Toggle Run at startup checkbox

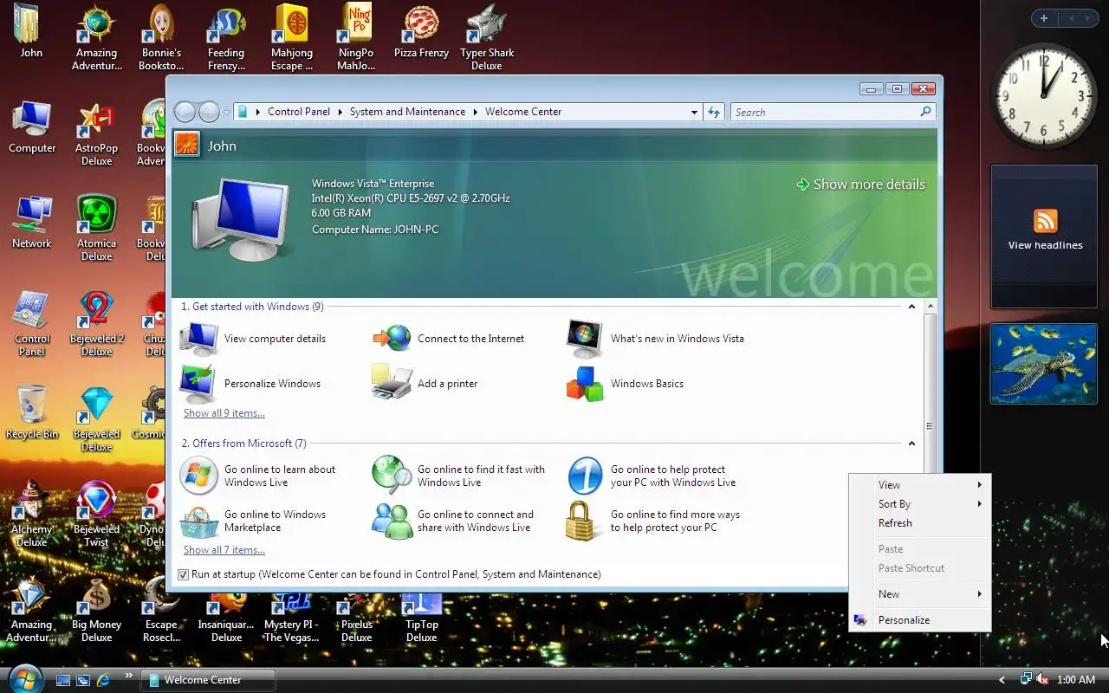pos(183,574)
